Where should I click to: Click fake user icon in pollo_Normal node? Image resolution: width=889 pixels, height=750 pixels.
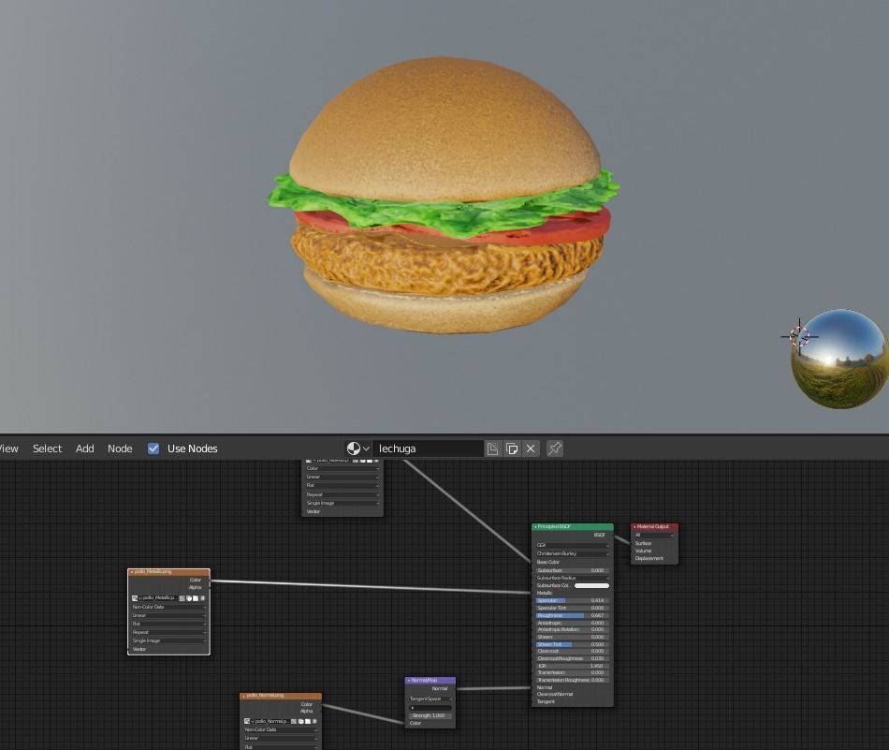coord(294,722)
